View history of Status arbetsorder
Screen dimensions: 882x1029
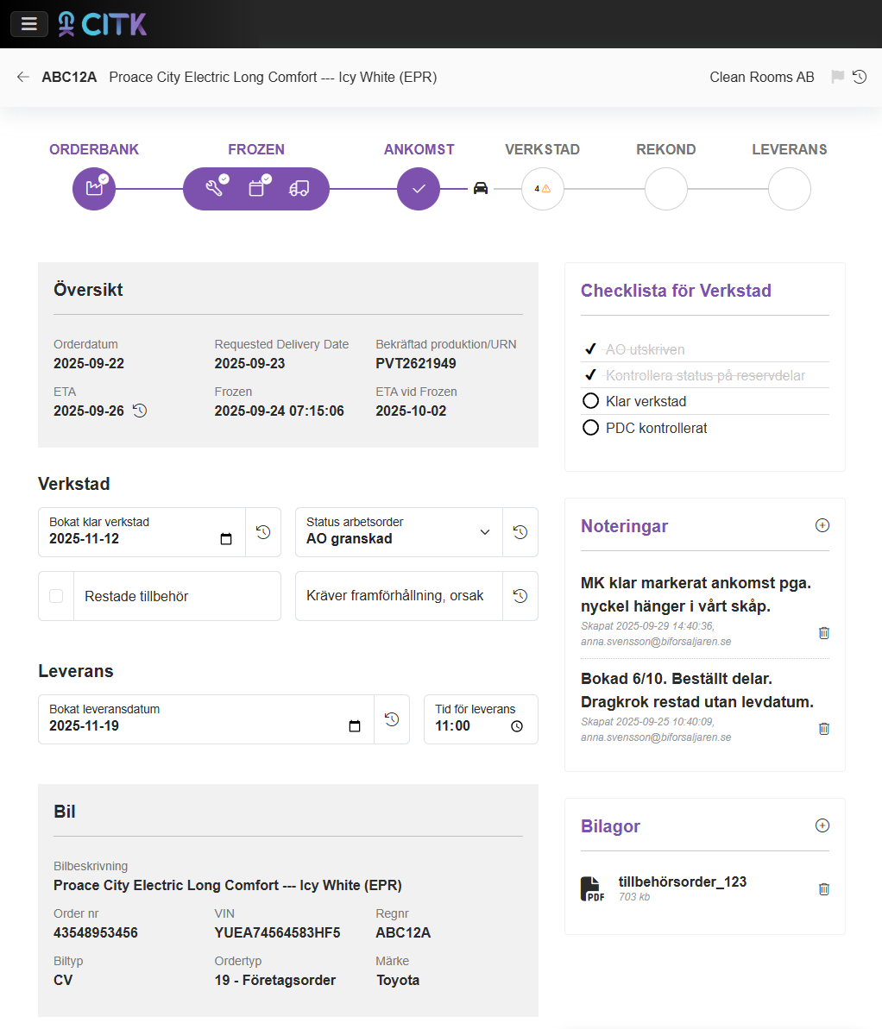pyautogui.click(x=520, y=532)
